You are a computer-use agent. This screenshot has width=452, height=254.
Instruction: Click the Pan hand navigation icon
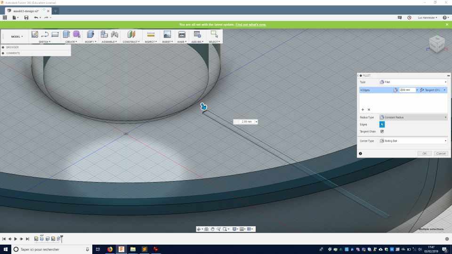tap(213, 229)
